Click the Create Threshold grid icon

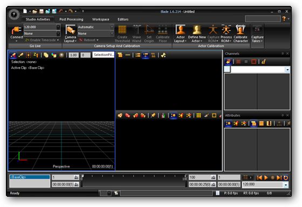click(x=122, y=30)
